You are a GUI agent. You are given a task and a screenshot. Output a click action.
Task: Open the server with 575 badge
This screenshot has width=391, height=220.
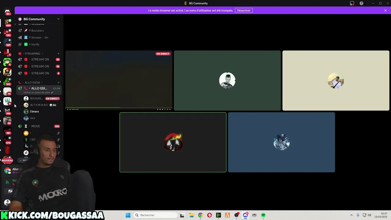[x=7, y=140]
